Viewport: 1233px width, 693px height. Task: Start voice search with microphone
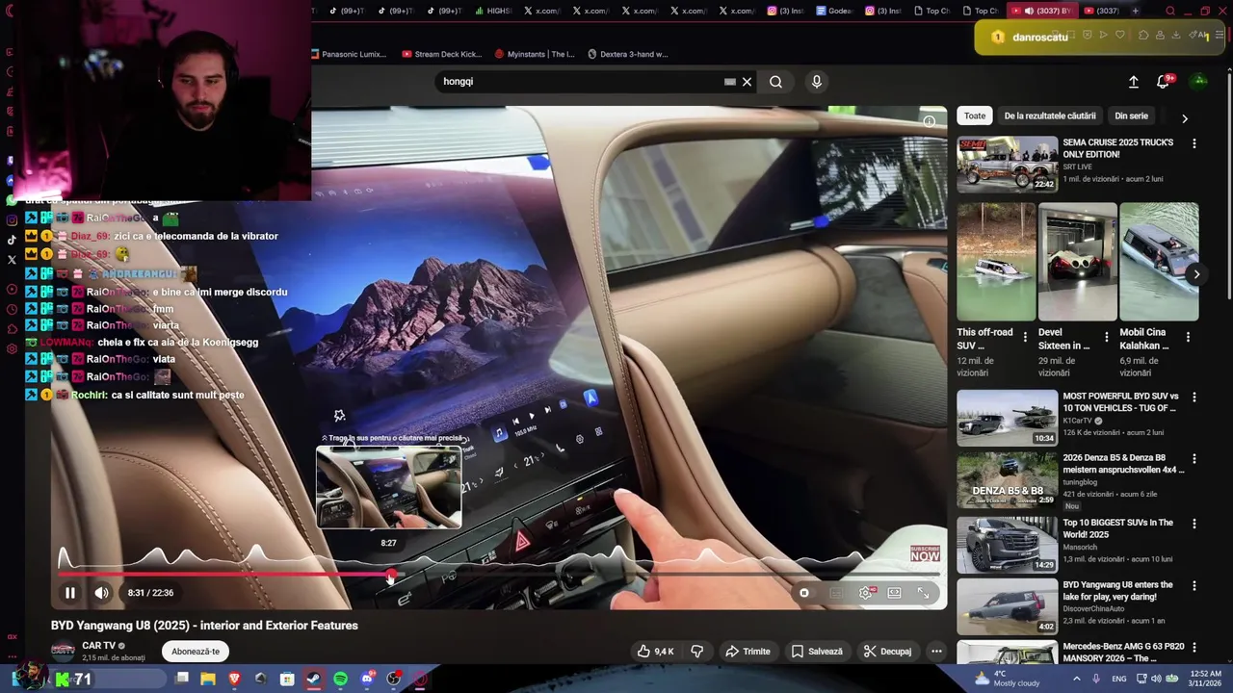click(x=817, y=82)
